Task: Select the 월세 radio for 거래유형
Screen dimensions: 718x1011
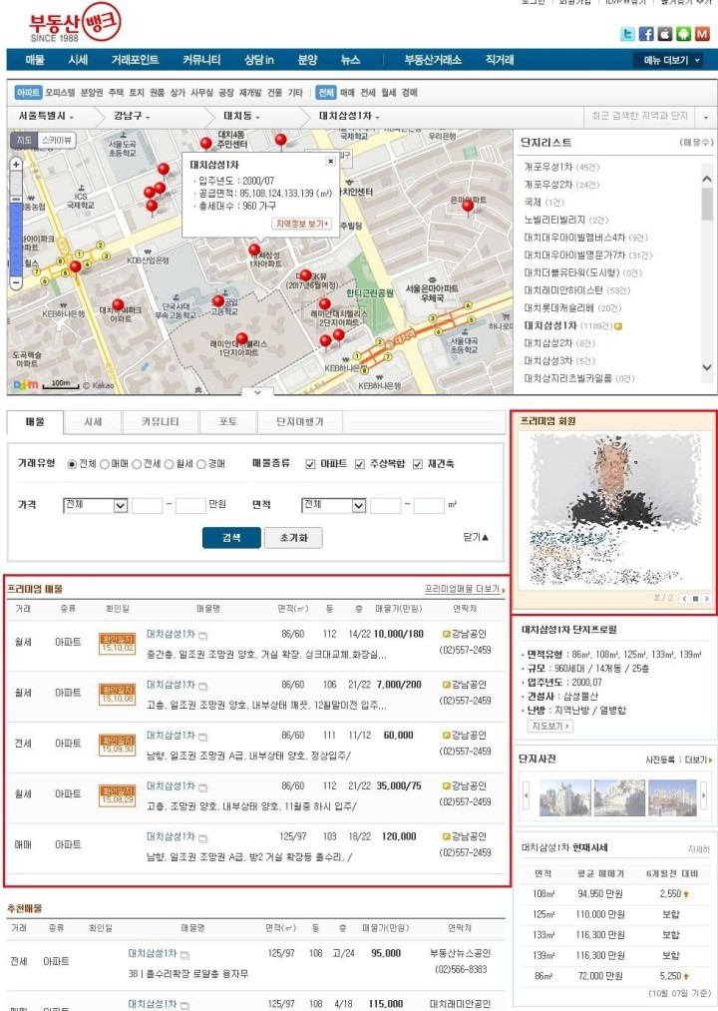Action: pos(169,464)
